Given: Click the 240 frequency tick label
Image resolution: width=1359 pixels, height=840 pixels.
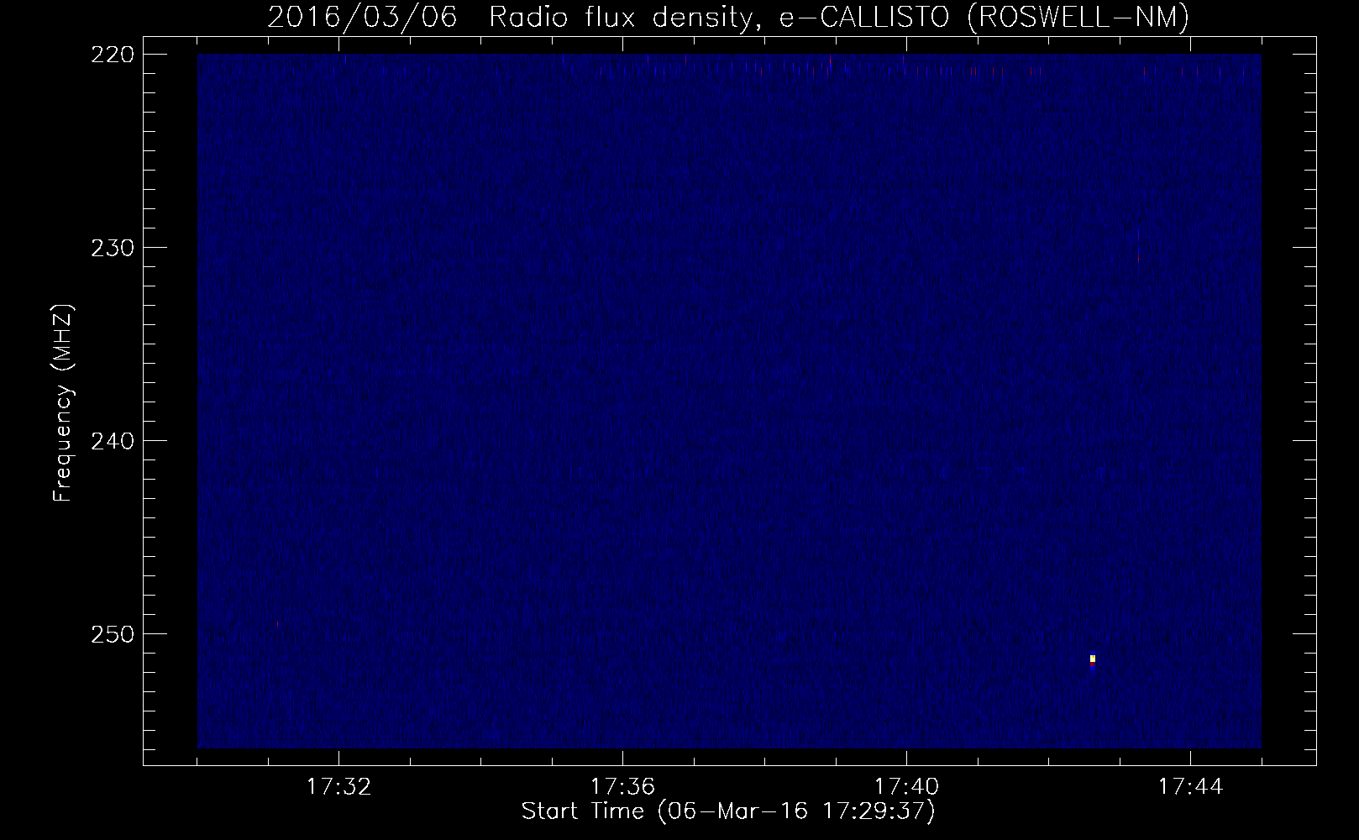Looking at the screenshot, I should point(112,440).
